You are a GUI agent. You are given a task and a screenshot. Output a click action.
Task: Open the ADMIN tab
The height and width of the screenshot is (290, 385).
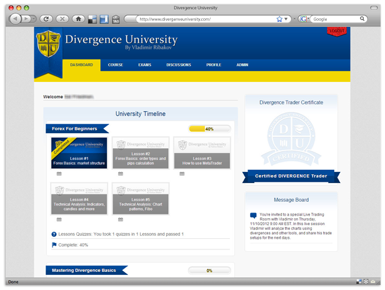coord(242,65)
